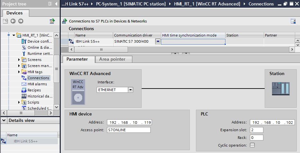This screenshot has width=300, height=153.
Task: Click the new item icon in the Devices toolbar
Action: pyautogui.click(x=5, y=21)
